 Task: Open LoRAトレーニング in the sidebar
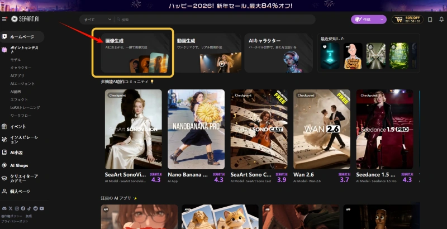tap(25, 108)
